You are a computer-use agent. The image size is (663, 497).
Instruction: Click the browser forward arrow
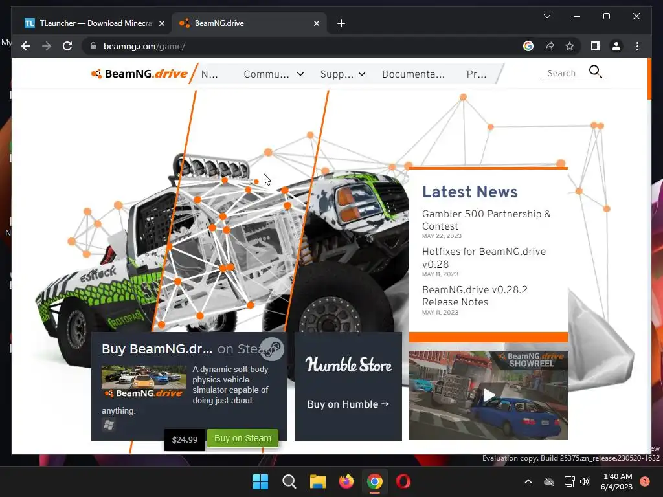(47, 46)
